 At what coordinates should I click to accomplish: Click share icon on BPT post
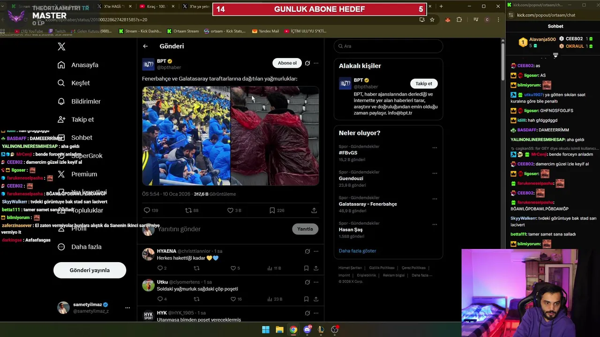point(314,211)
